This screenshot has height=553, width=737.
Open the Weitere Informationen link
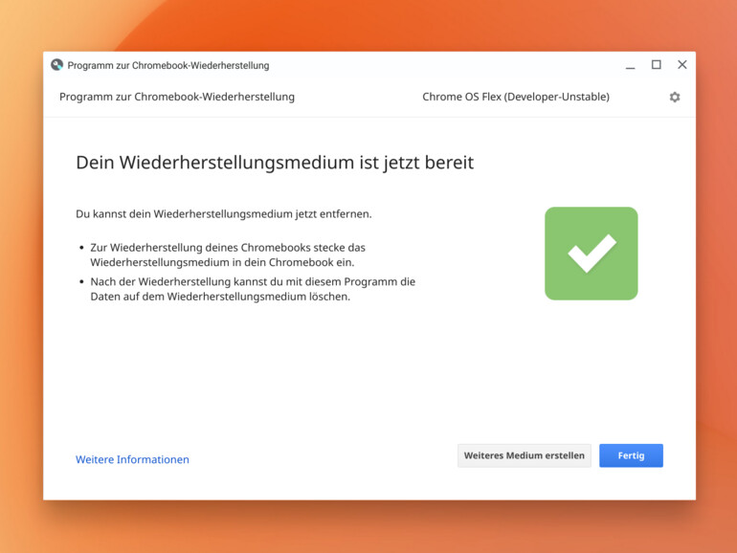coord(132,459)
